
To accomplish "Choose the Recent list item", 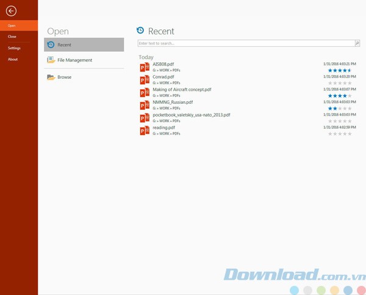I will (84, 45).
